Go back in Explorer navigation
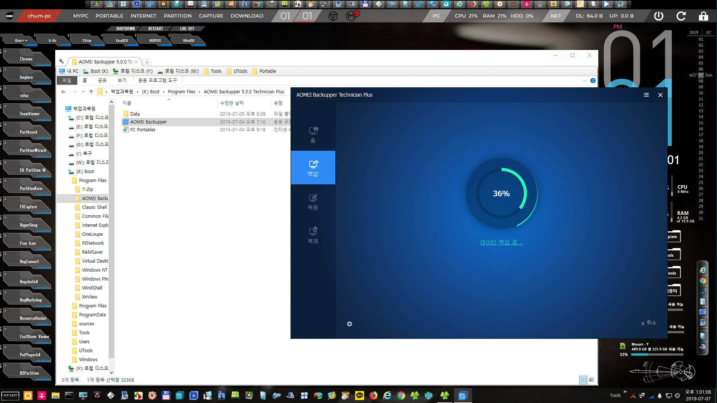This screenshot has height=403, width=717. tap(63, 92)
